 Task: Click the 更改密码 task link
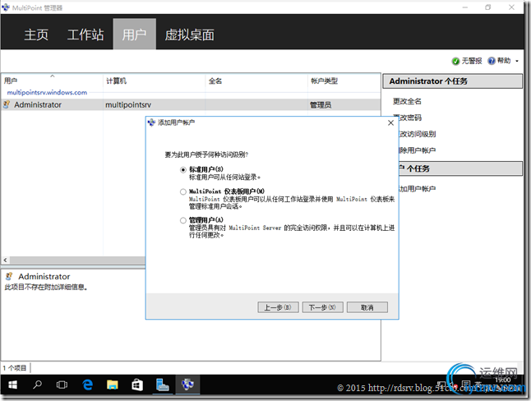(410, 118)
